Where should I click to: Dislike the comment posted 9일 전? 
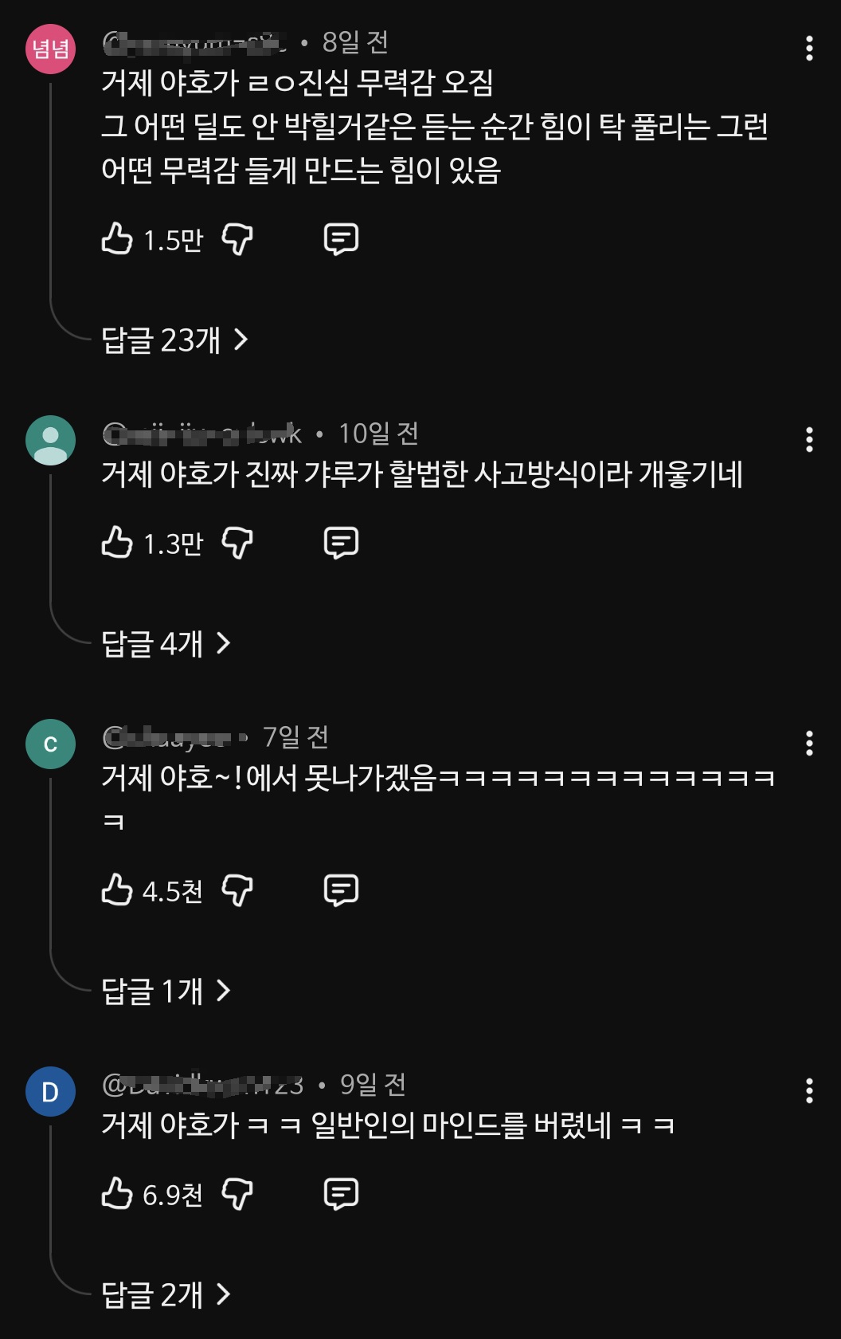tap(237, 1194)
